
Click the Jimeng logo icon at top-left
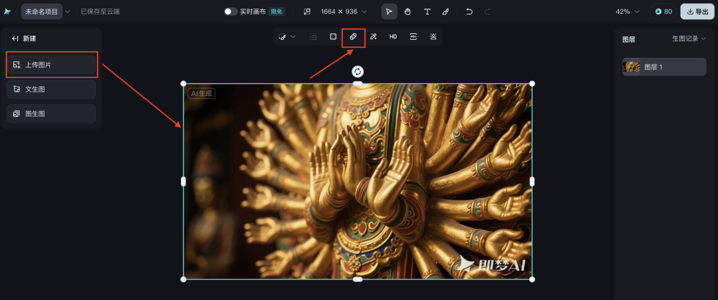(x=7, y=11)
